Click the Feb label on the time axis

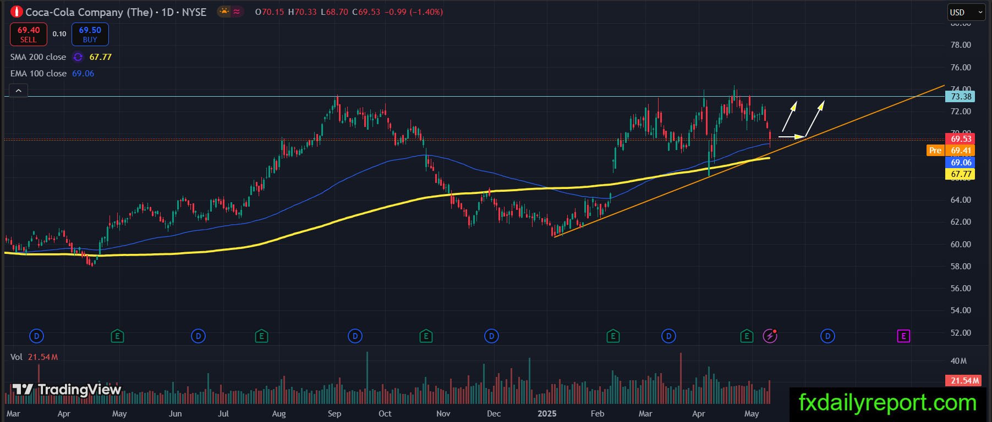(x=597, y=414)
